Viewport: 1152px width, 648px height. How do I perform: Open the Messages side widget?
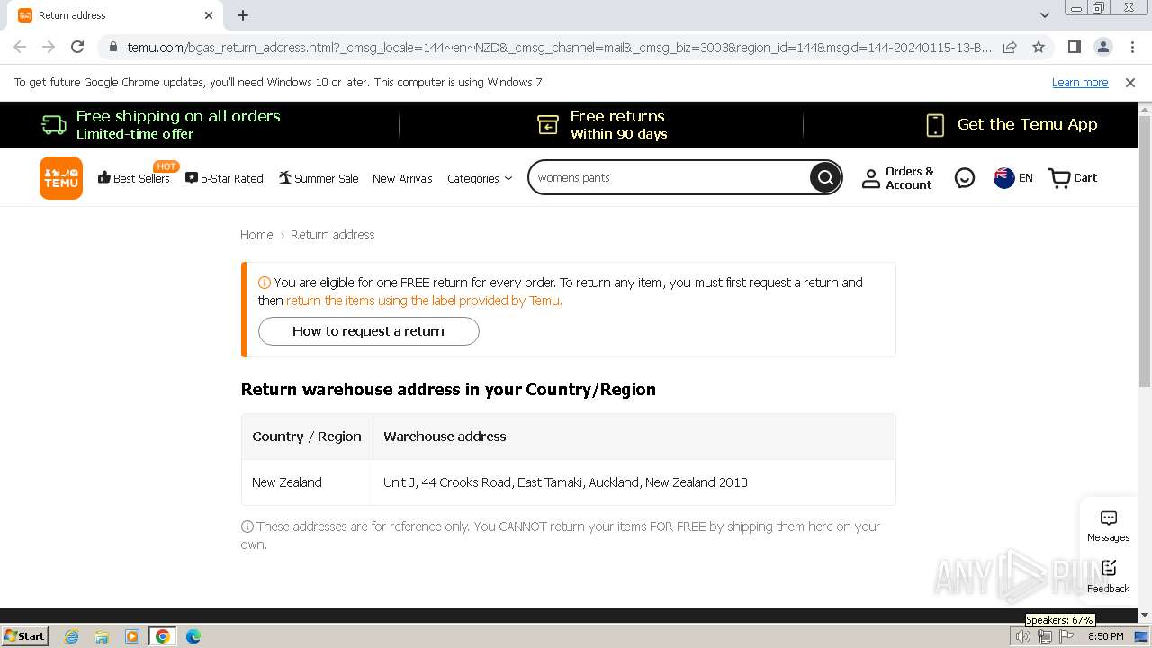(x=1108, y=526)
